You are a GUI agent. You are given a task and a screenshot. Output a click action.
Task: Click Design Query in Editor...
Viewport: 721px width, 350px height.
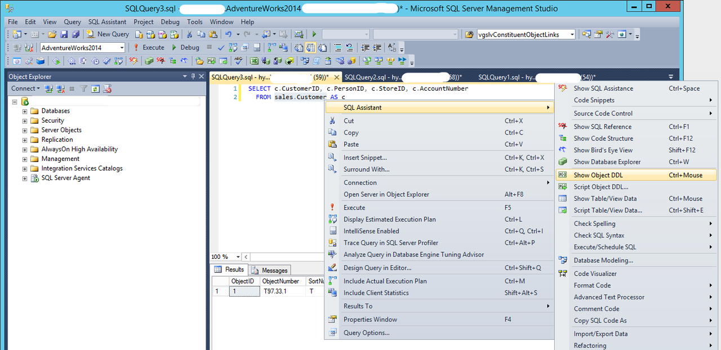tap(439, 268)
